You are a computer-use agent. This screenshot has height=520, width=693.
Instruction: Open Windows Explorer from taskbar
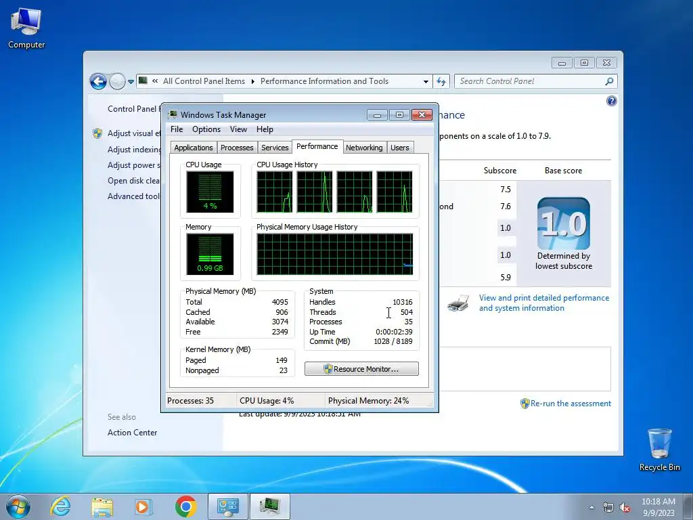coord(102,506)
